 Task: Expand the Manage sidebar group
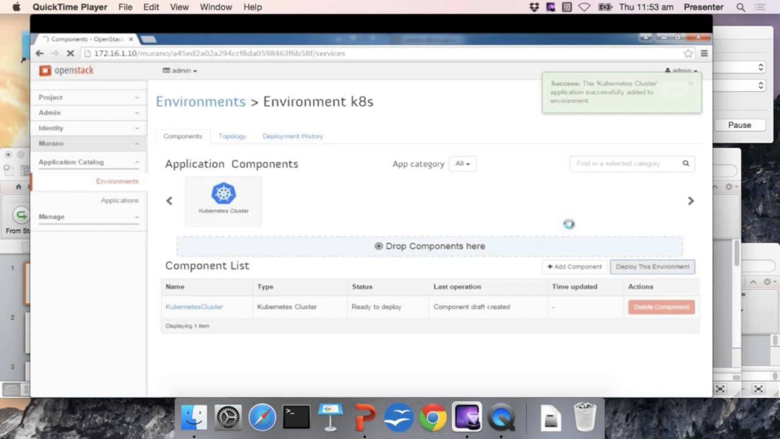click(88, 217)
